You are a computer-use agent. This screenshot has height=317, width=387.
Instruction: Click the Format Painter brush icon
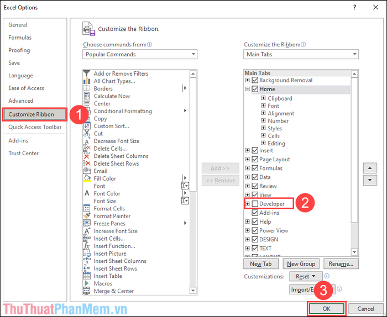[87, 216]
